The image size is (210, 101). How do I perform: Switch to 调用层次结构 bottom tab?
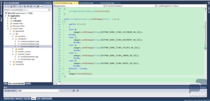9,99
